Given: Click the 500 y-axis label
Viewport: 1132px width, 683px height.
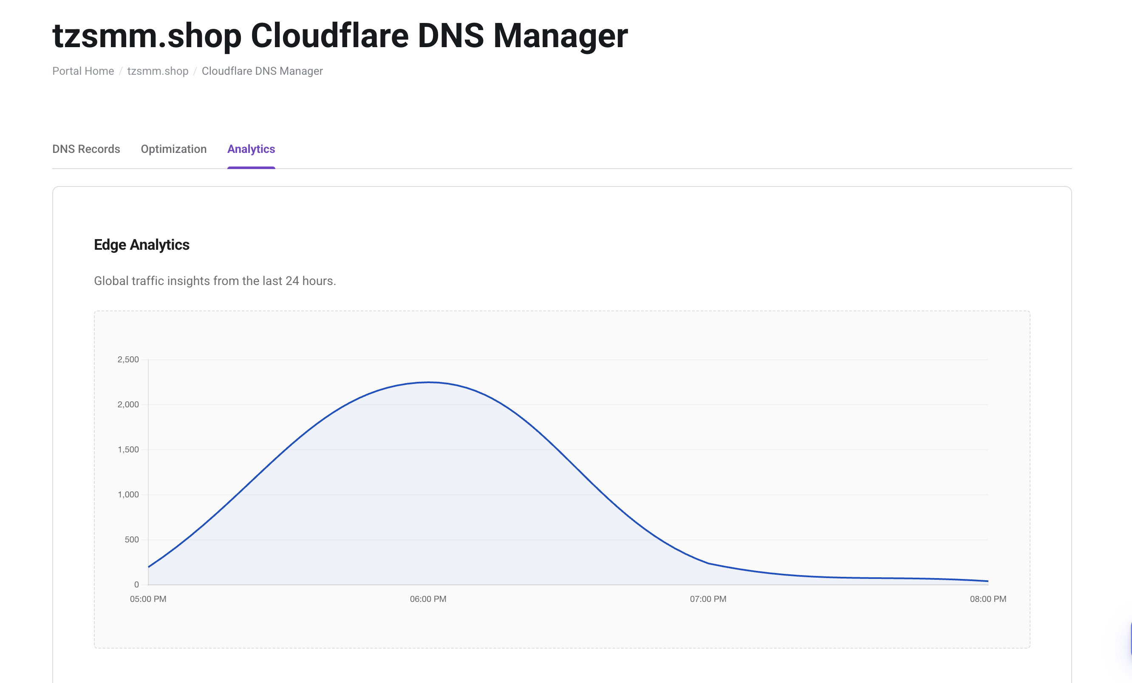Looking at the screenshot, I should tap(131, 540).
